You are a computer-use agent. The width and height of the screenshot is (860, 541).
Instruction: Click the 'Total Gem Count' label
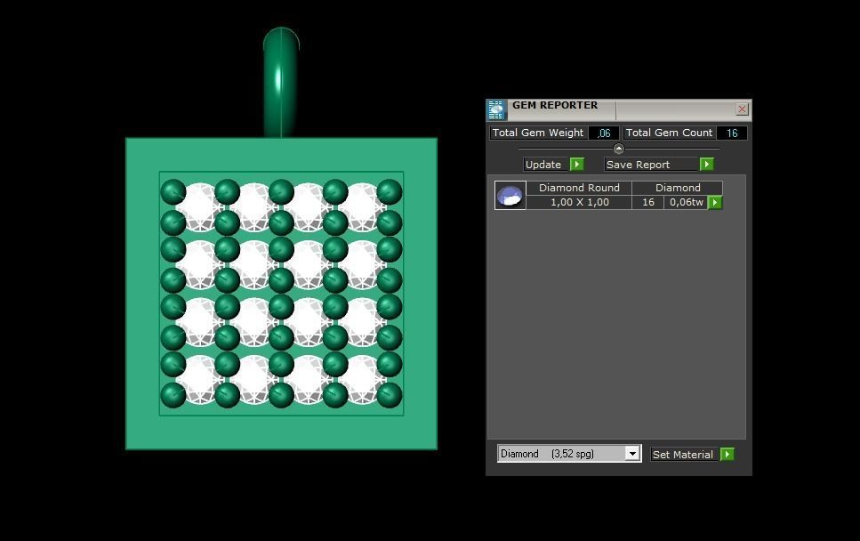pos(669,133)
